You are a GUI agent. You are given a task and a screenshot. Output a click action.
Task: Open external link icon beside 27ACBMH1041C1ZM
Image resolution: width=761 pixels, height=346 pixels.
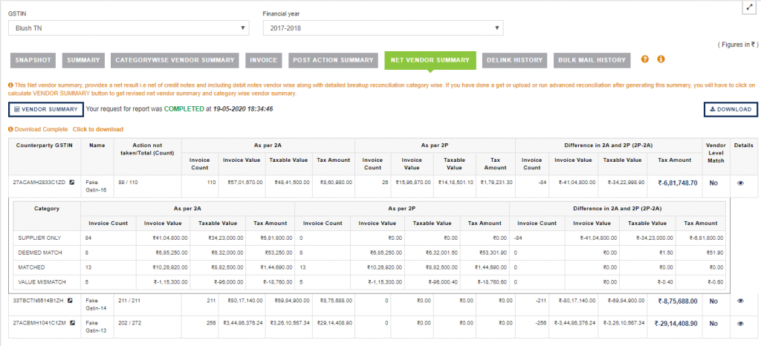72,322
